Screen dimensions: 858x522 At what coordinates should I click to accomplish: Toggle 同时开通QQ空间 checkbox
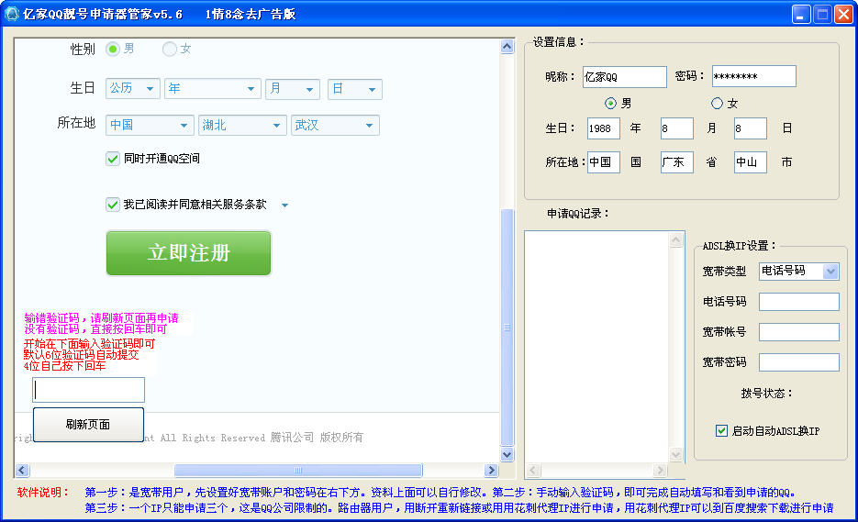click(113, 159)
